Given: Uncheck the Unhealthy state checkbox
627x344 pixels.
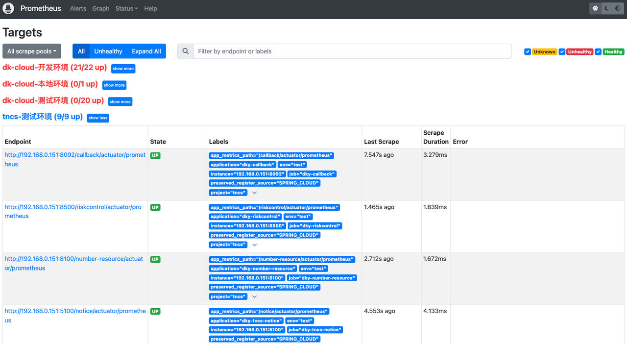Looking at the screenshot, I should click(x=562, y=52).
